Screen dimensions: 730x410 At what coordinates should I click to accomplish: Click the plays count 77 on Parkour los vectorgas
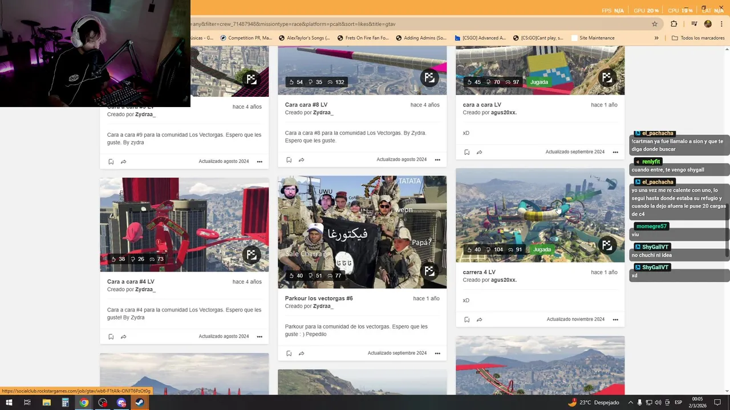point(334,276)
